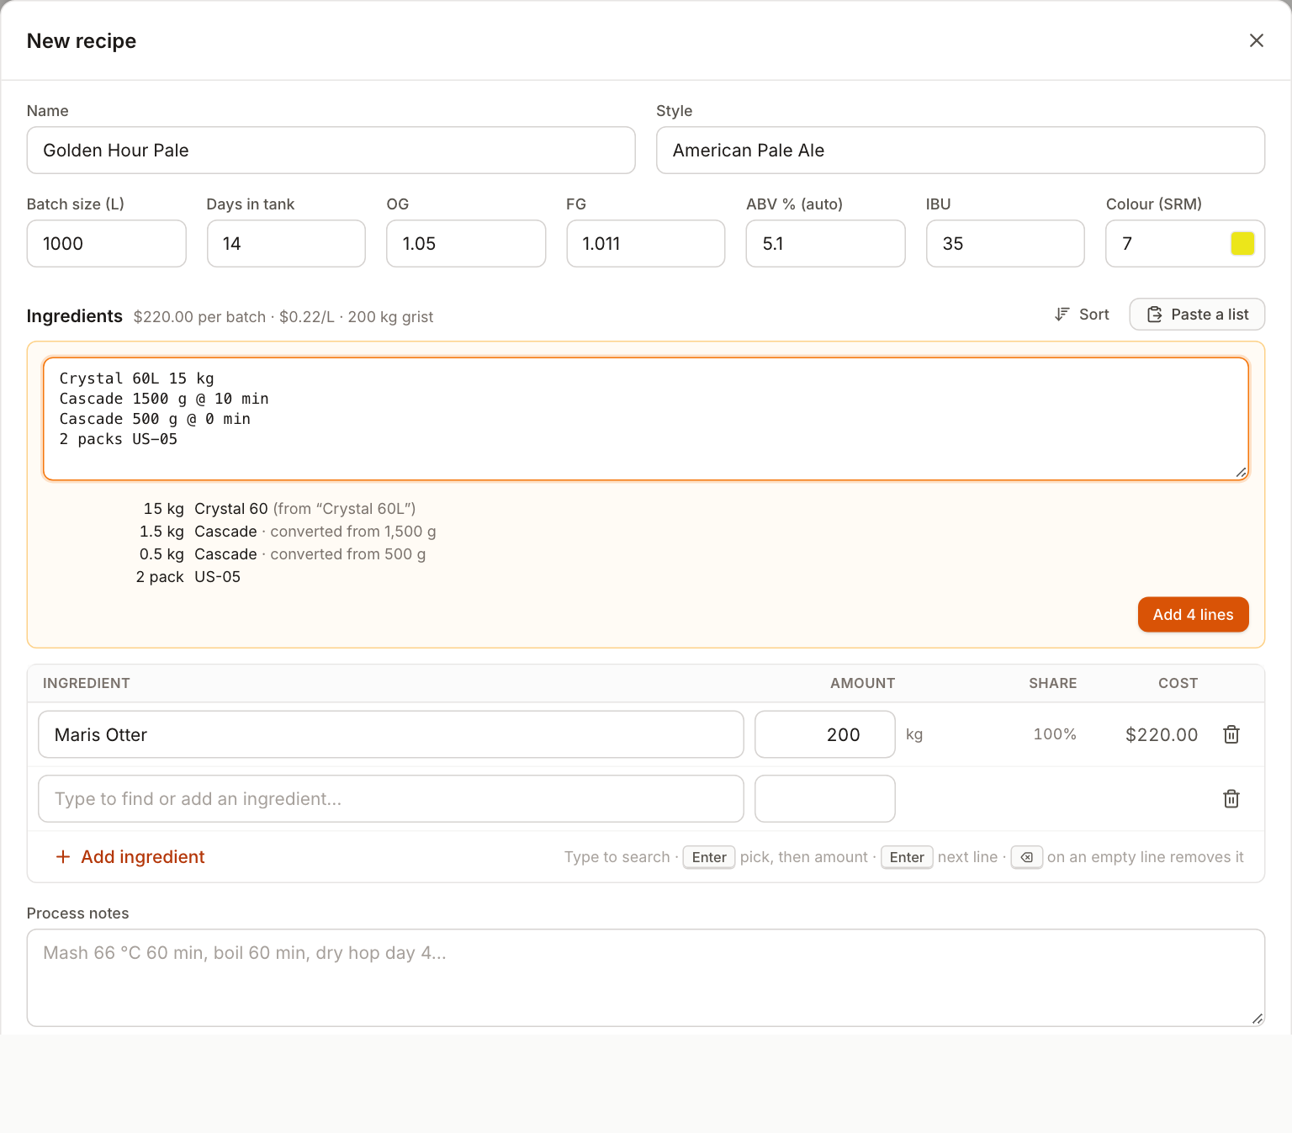Edit the Style field
This screenshot has height=1133, width=1292.
click(961, 151)
